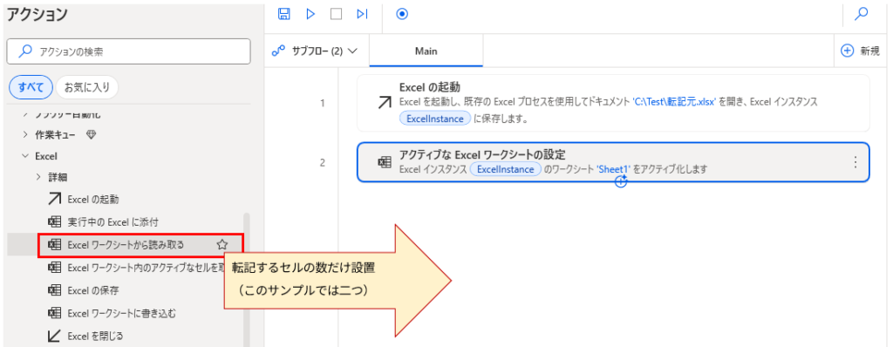Click ExcelInstance variable chip in step 1
This screenshot has height=347, width=893.
coord(435,119)
